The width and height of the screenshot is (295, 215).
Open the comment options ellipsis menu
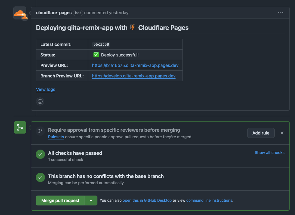click(281, 13)
